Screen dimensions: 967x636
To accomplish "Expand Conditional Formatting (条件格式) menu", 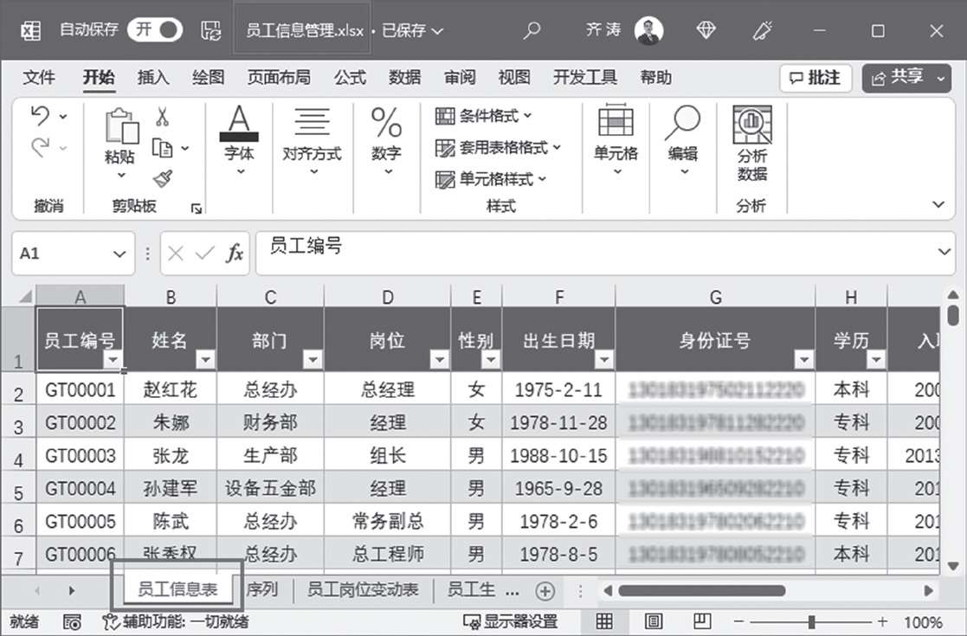I will pyautogui.click(x=484, y=116).
